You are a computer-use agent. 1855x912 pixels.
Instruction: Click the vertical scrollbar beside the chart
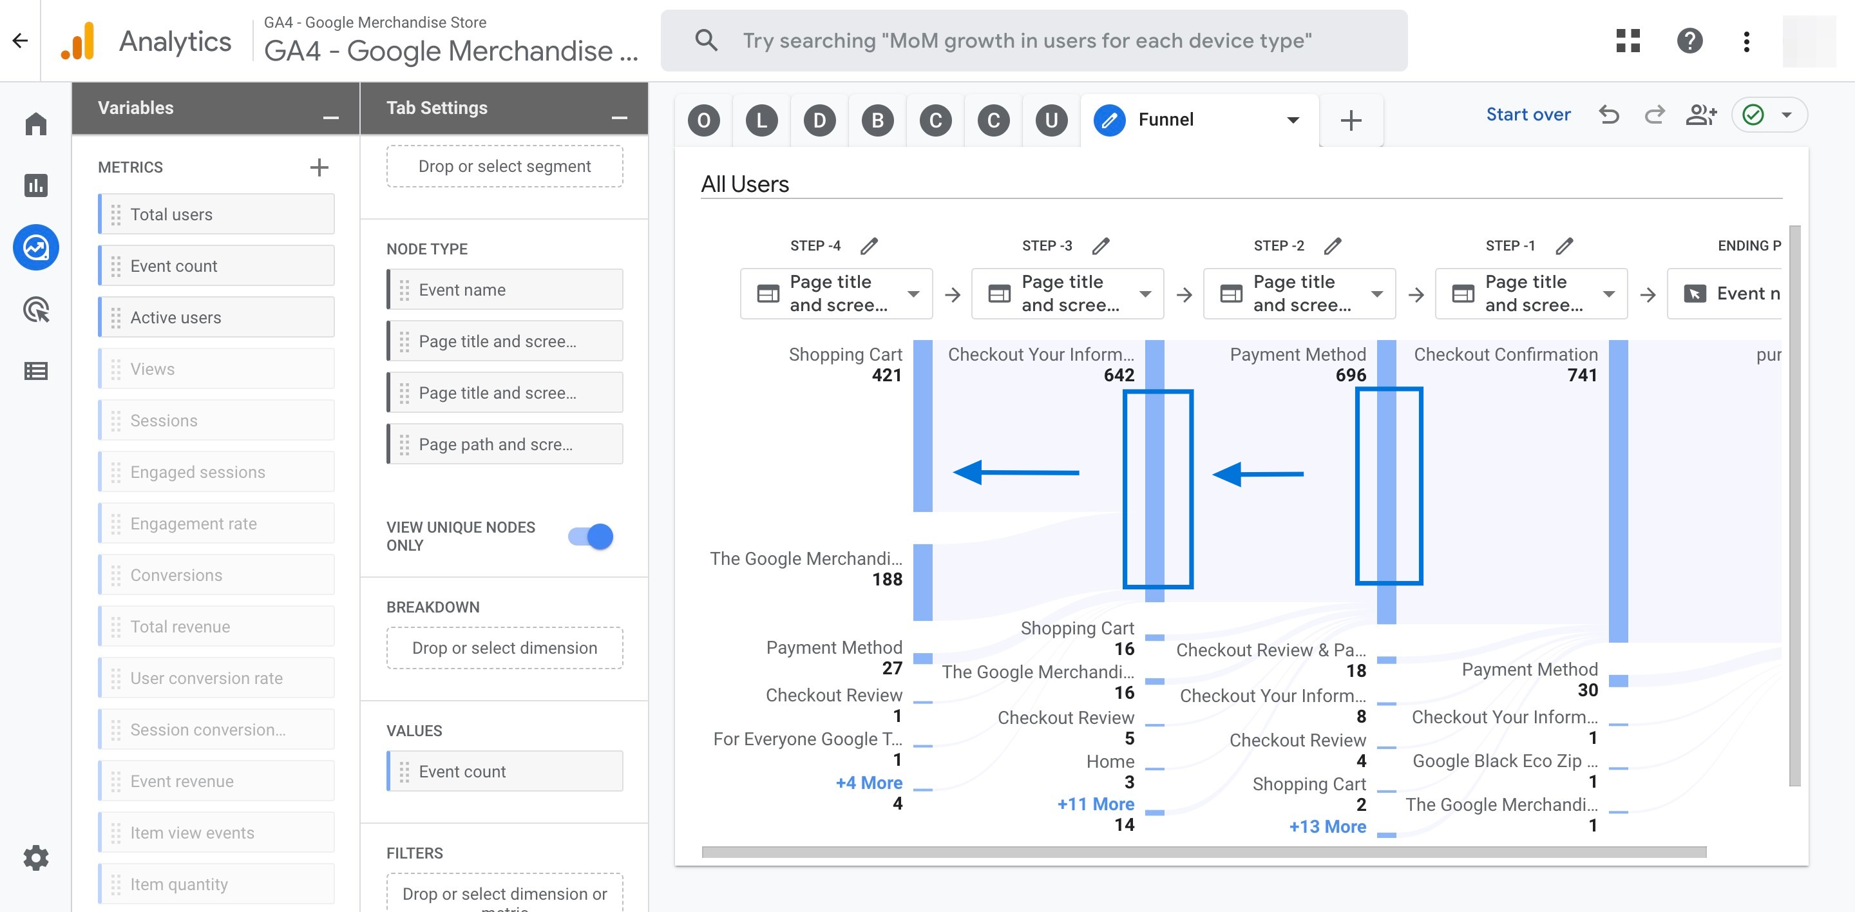(x=1794, y=506)
